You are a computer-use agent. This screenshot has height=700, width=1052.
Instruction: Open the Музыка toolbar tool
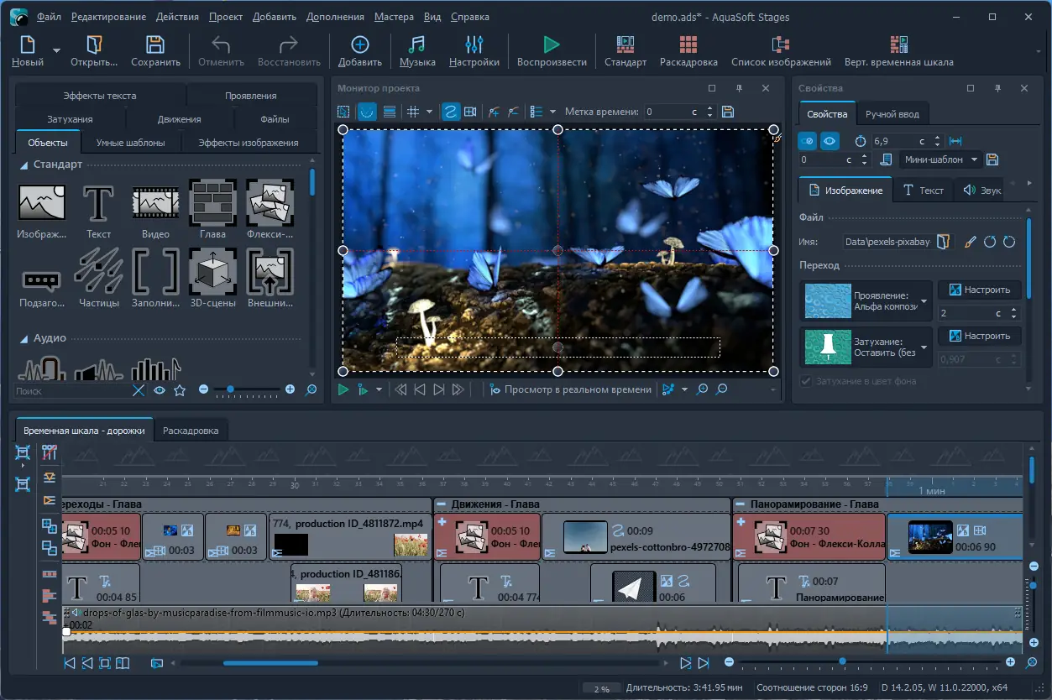tap(416, 45)
